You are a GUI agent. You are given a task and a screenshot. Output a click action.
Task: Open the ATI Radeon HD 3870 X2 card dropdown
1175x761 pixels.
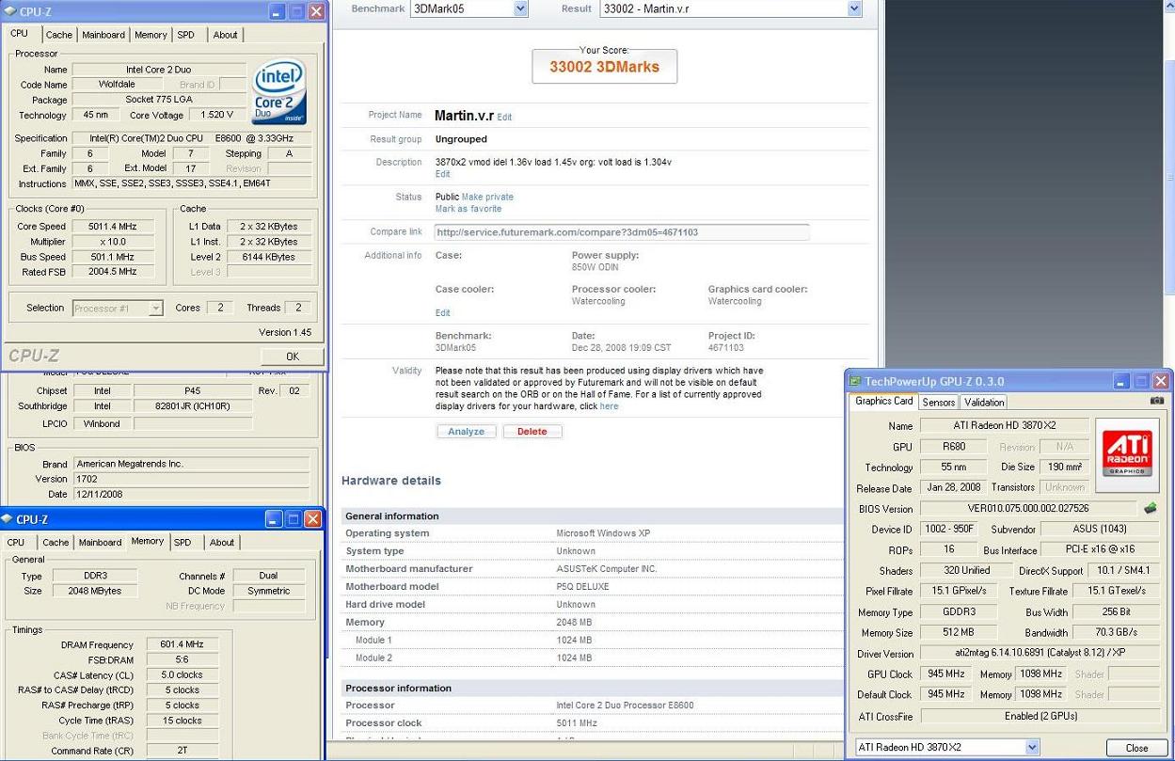(x=1032, y=747)
